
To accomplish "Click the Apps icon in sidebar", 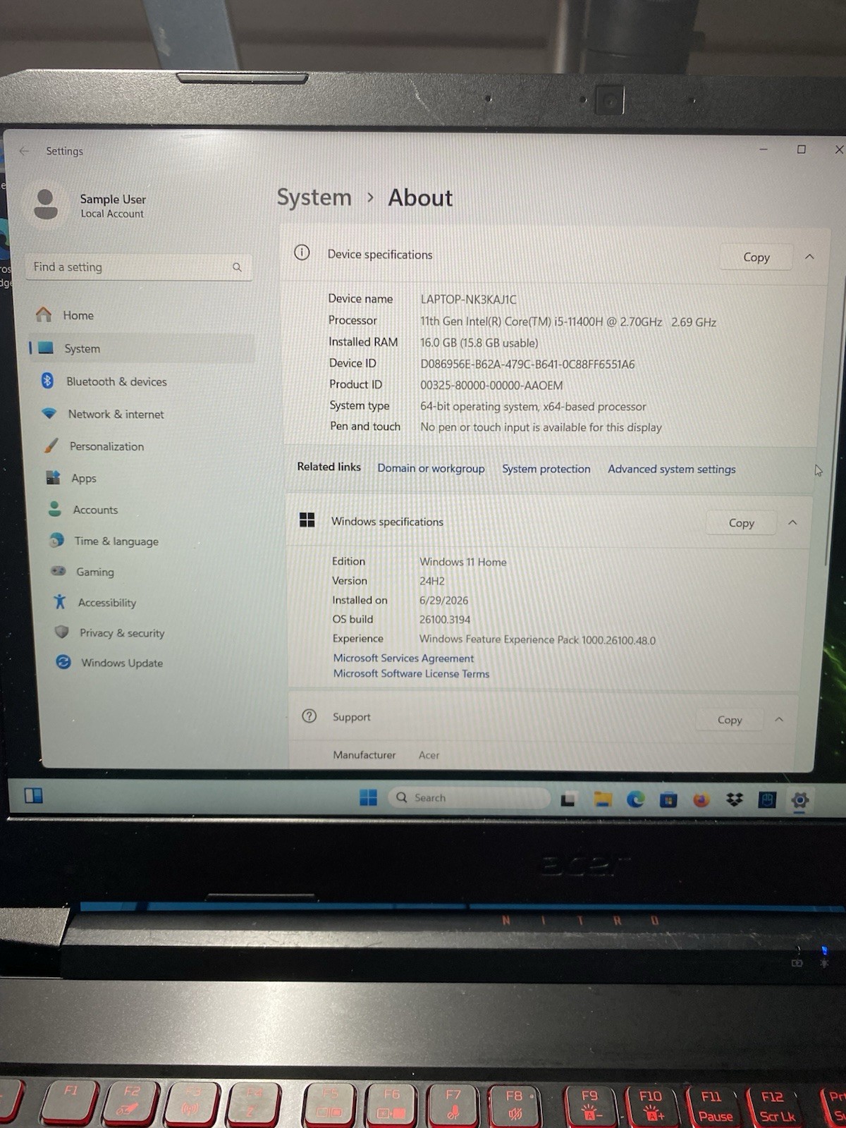I will (53, 477).
